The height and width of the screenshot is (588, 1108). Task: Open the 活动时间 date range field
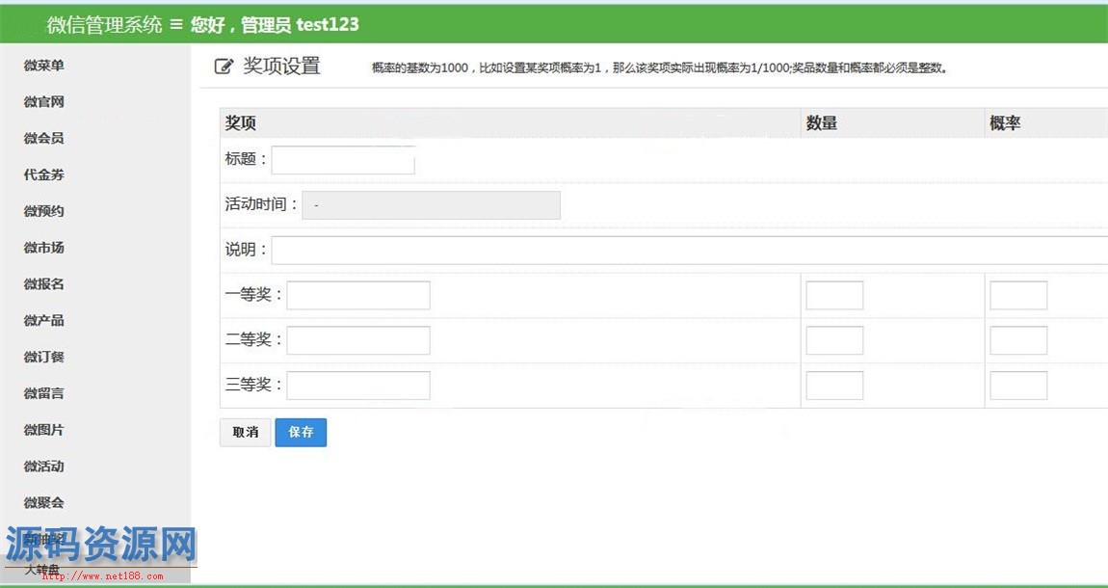431,205
